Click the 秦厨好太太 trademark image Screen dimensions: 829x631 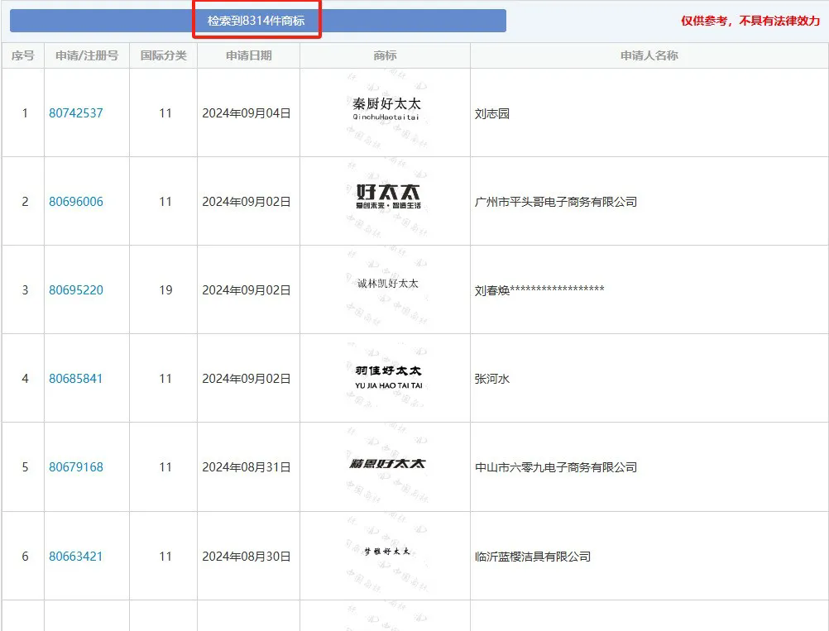tap(386, 108)
